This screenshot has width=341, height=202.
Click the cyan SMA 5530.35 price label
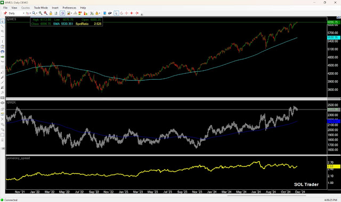pos(334,38)
